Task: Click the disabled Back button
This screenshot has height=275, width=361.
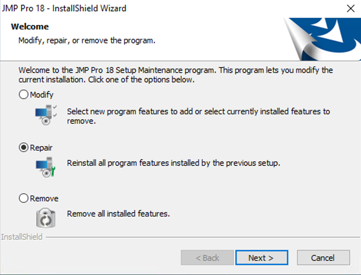Action: [x=207, y=258]
